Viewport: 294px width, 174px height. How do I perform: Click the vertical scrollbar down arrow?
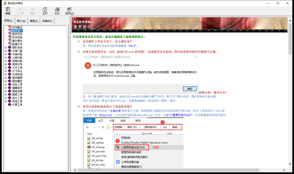coord(290,164)
